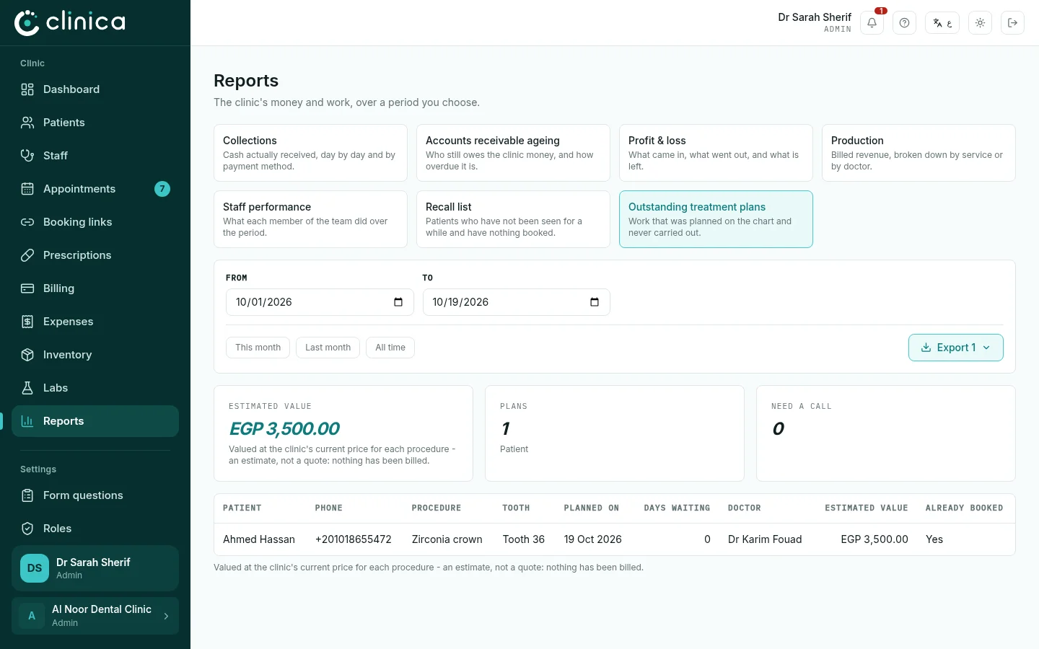
Task: Open Booking links page
Action: pos(95,222)
